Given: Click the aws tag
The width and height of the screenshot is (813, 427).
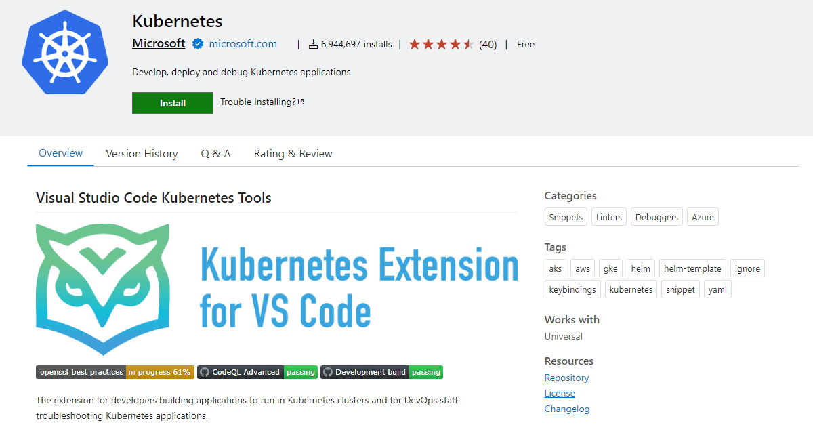Looking at the screenshot, I should (x=583, y=268).
